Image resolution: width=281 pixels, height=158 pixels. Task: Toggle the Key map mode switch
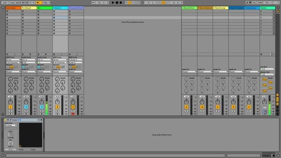[x=254, y=3]
